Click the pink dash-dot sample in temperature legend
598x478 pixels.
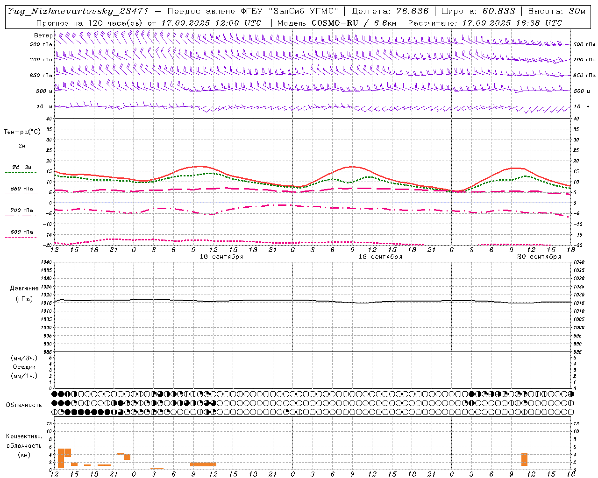[x=21, y=216]
